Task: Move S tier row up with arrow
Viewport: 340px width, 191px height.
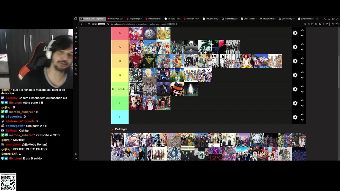Action: pos(302,30)
